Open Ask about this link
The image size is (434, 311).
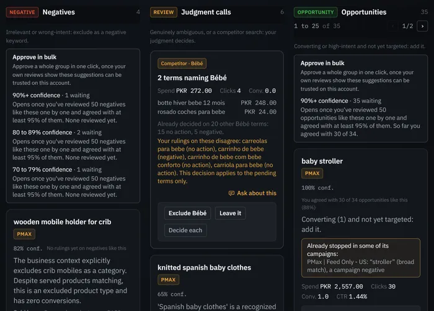pos(252,193)
